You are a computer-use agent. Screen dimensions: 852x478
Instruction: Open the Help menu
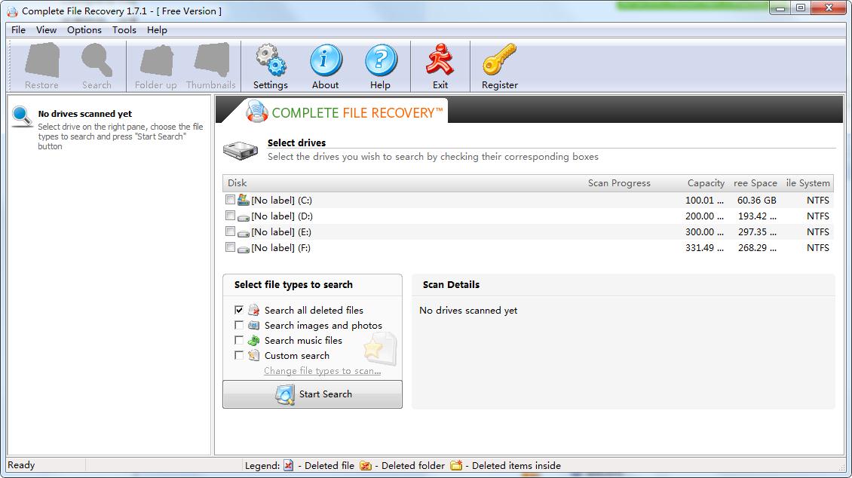157,30
